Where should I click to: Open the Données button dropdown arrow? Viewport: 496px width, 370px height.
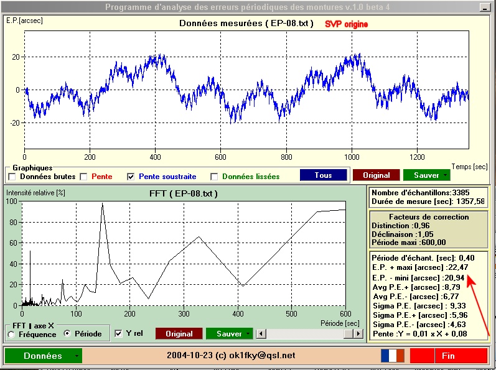tap(77, 356)
